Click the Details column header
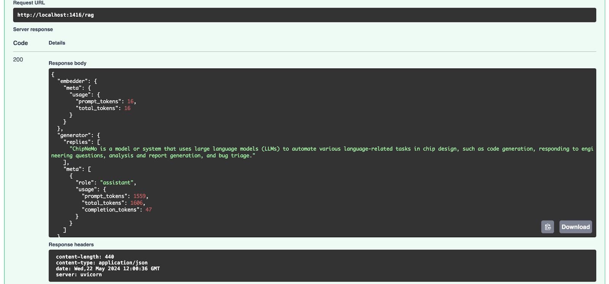The height and width of the screenshot is (284, 609). pyautogui.click(x=57, y=43)
